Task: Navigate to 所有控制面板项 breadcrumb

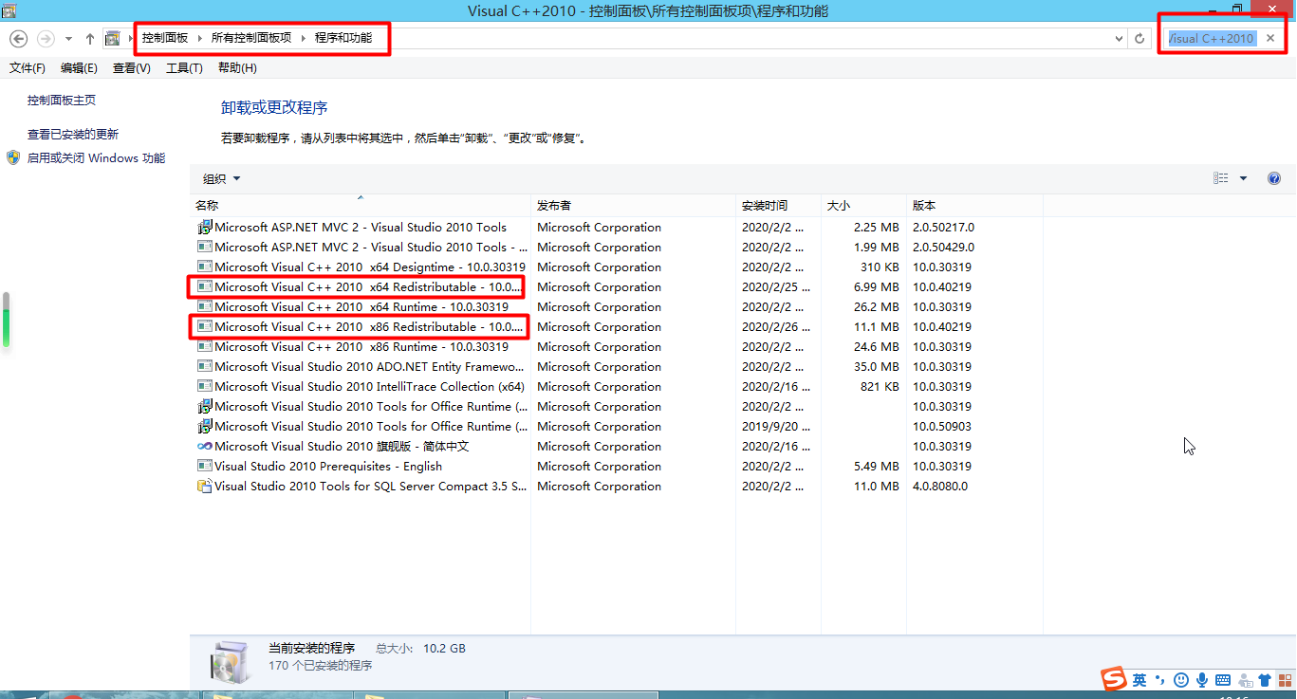Action: (x=251, y=38)
